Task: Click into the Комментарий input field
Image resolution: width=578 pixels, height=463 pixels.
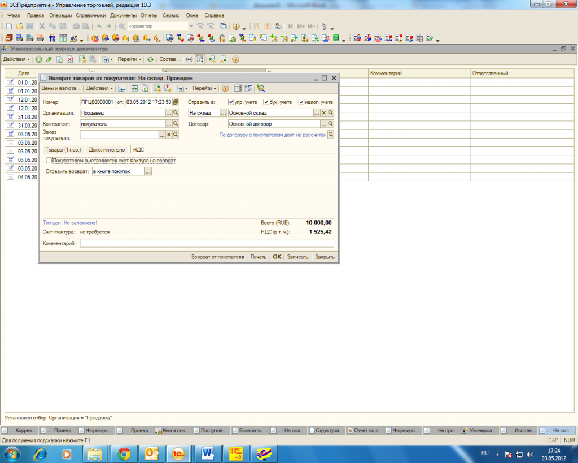Action: [206, 243]
